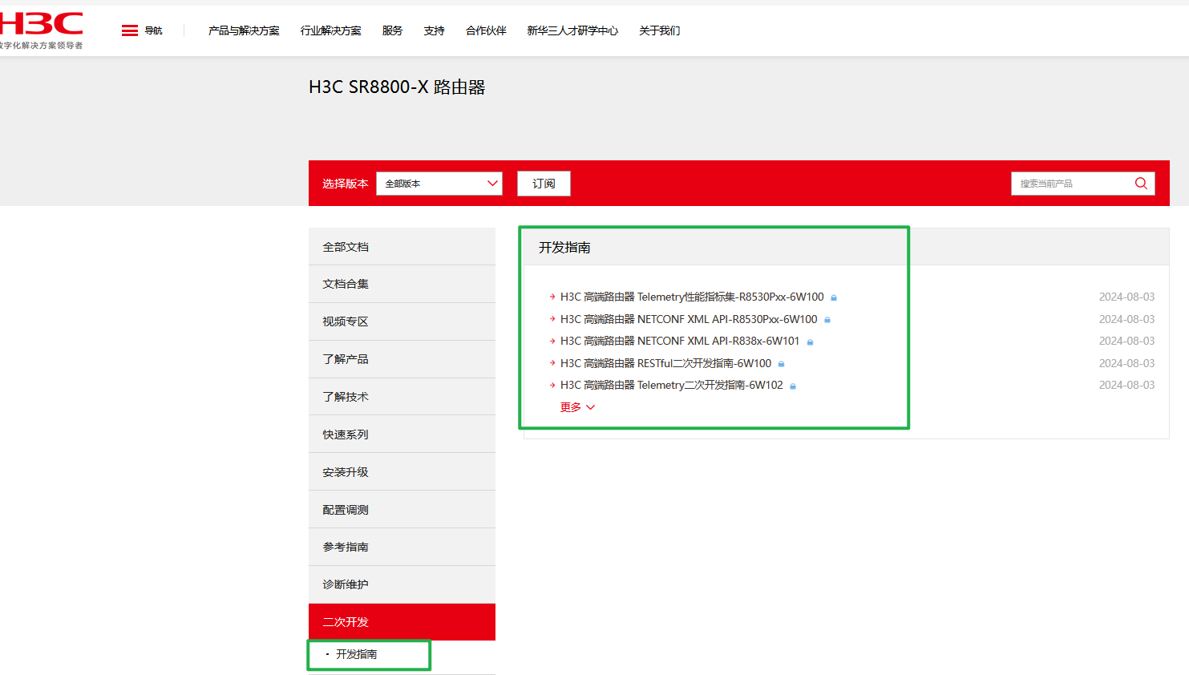Select 视频专区 in sidebar
This screenshot has width=1189, height=675.
point(402,321)
